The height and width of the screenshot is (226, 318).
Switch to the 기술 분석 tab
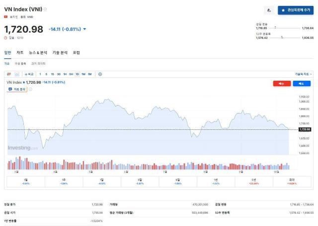click(x=60, y=53)
